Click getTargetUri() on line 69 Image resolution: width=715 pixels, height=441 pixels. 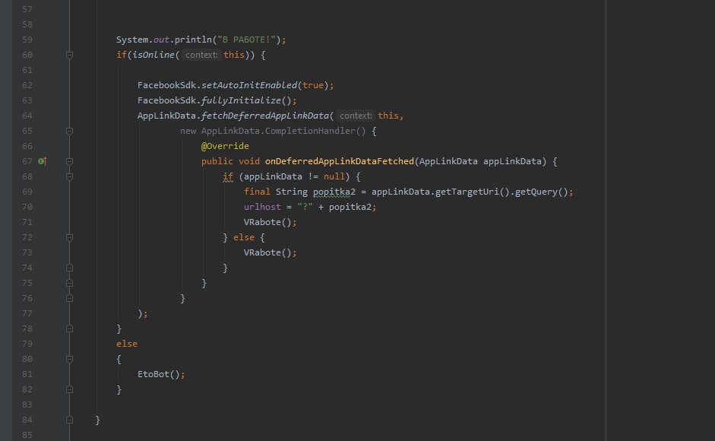coord(472,192)
